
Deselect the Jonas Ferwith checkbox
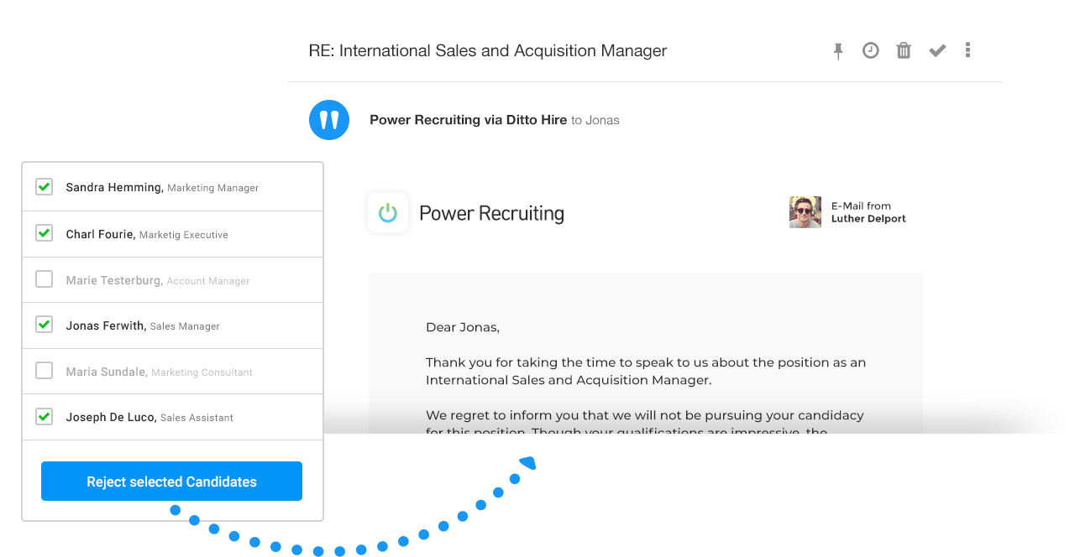tap(45, 325)
